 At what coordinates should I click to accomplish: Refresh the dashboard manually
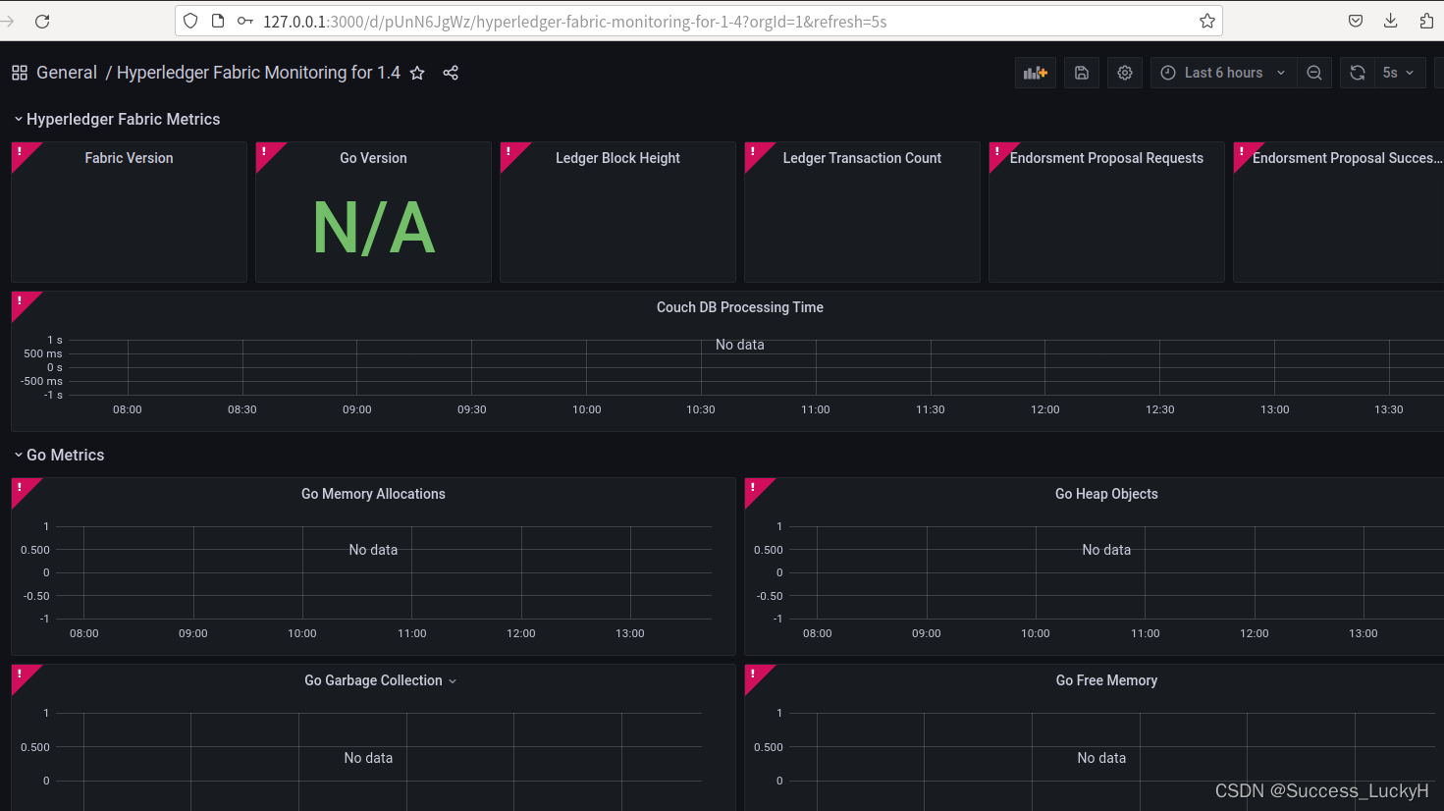click(x=1357, y=72)
